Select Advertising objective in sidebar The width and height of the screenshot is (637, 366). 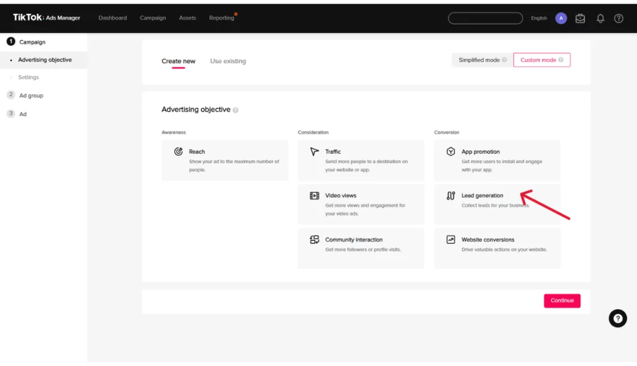[44, 60]
